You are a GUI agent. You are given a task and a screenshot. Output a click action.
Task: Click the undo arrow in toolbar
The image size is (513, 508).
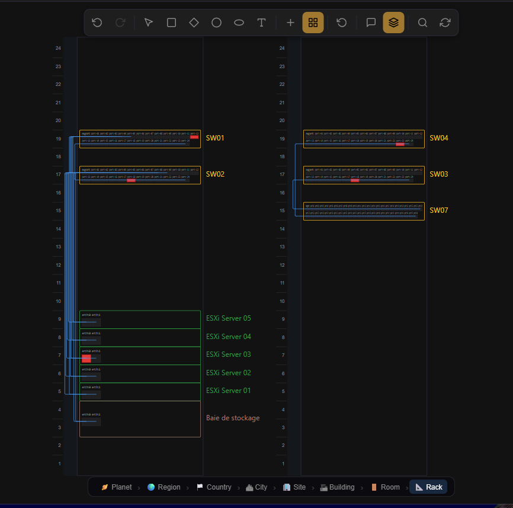pyautogui.click(x=97, y=23)
